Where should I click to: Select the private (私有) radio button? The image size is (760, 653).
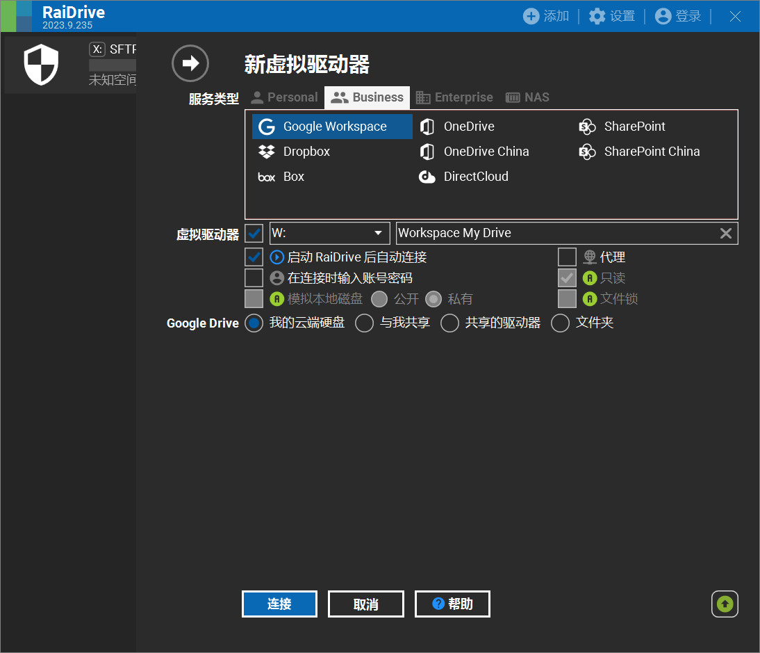[x=433, y=299]
